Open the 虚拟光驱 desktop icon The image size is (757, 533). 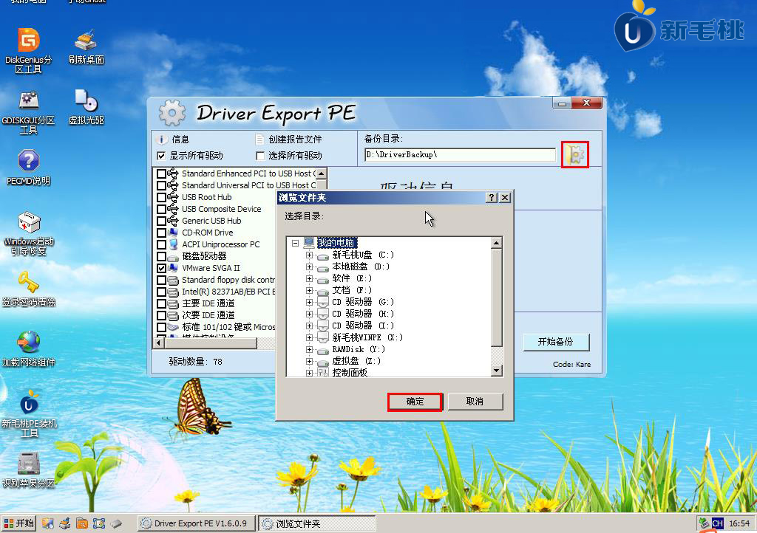[86, 107]
